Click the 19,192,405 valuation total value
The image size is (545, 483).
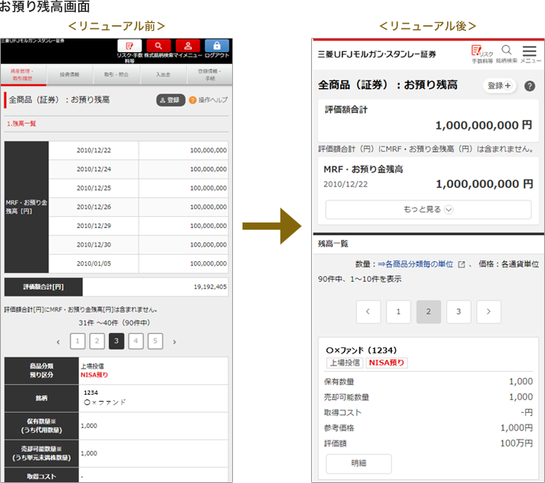tap(210, 286)
